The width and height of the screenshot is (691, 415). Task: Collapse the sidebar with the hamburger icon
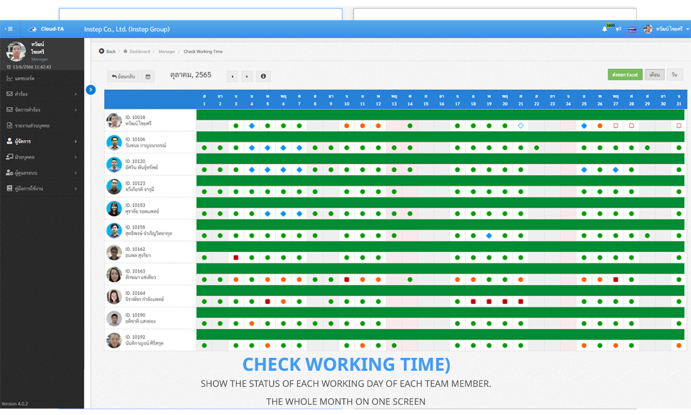[9, 29]
